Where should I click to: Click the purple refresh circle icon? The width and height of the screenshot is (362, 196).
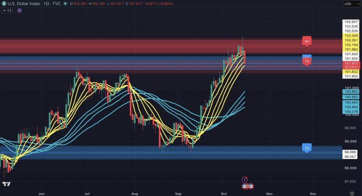[20, 11]
